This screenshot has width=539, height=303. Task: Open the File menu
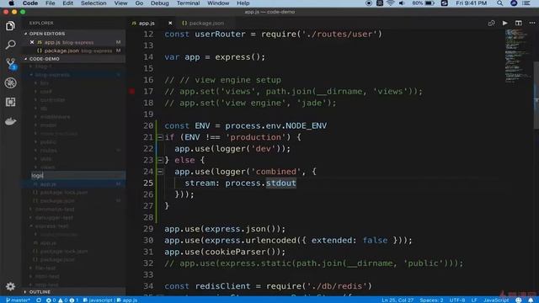pos(51,3)
